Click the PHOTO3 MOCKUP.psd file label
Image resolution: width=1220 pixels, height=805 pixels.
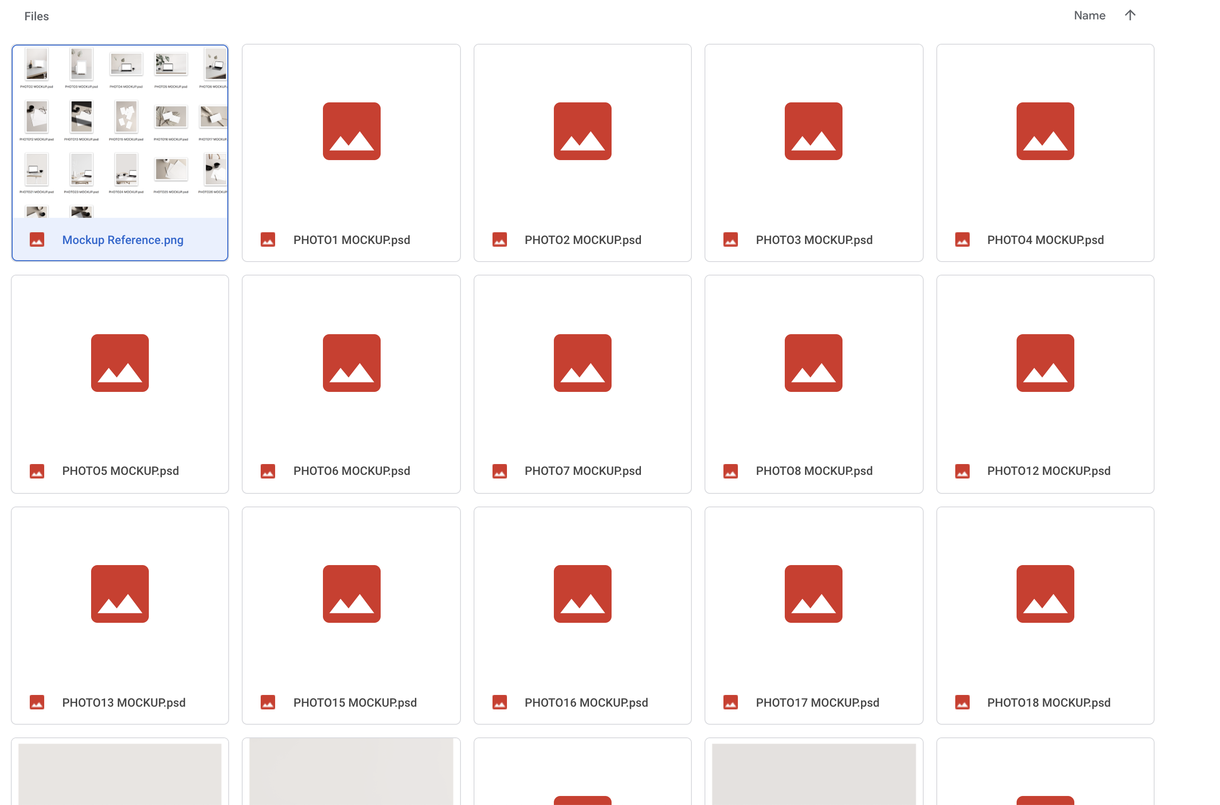(814, 240)
